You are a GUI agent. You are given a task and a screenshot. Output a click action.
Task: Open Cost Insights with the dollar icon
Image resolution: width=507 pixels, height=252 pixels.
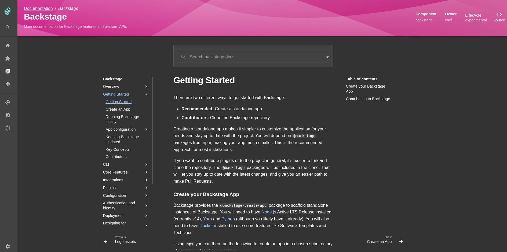coord(8,115)
